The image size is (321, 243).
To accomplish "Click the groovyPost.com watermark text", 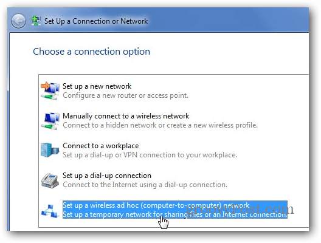I will 240,210.
